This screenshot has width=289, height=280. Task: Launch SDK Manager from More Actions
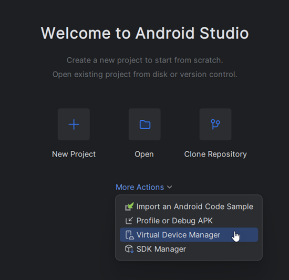pyautogui.click(x=189, y=249)
